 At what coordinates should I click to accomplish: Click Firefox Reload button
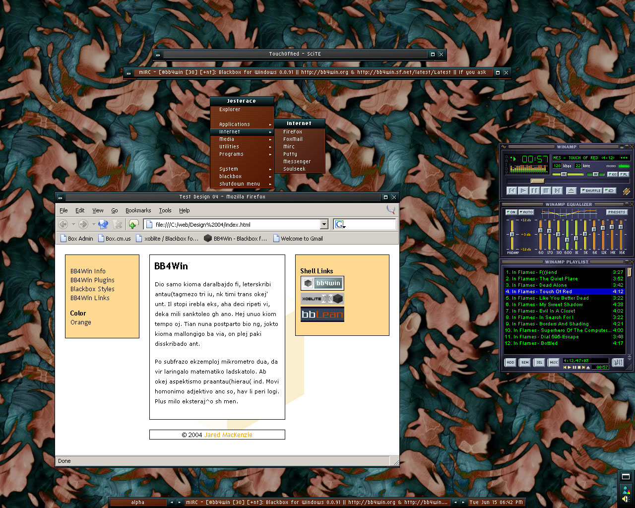(103, 224)
